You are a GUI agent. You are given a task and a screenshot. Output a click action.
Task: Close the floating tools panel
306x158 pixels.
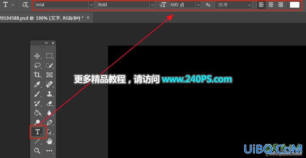[x=53, y=43]
